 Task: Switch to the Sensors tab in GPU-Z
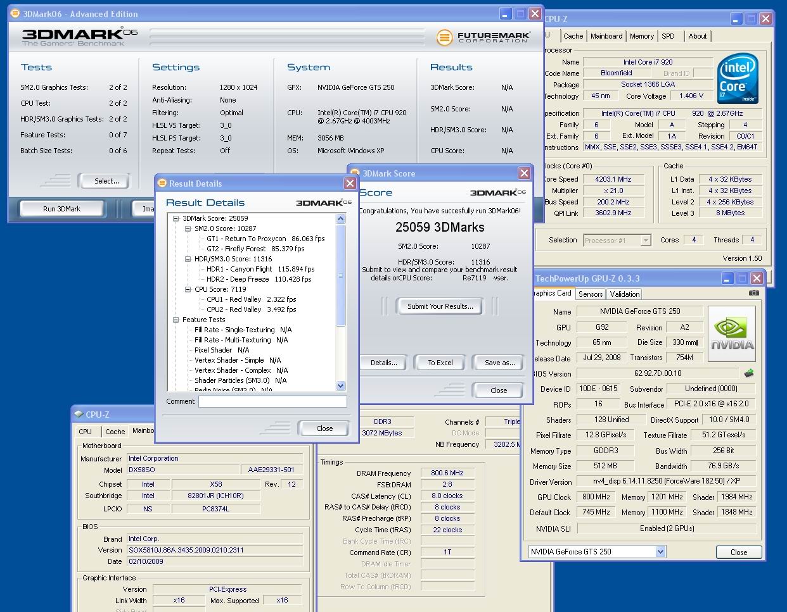coord(591,294)
